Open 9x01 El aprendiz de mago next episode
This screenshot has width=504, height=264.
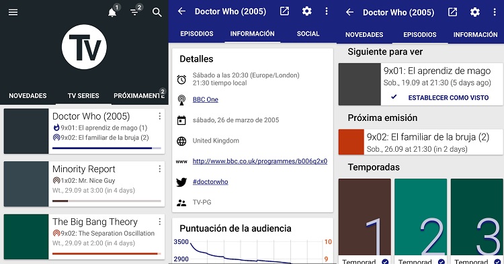pos(421,84)
